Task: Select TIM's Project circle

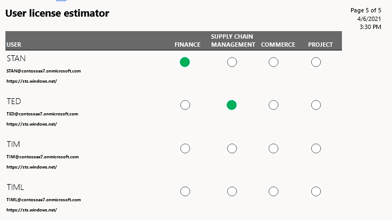Action: tap(316, 149)
